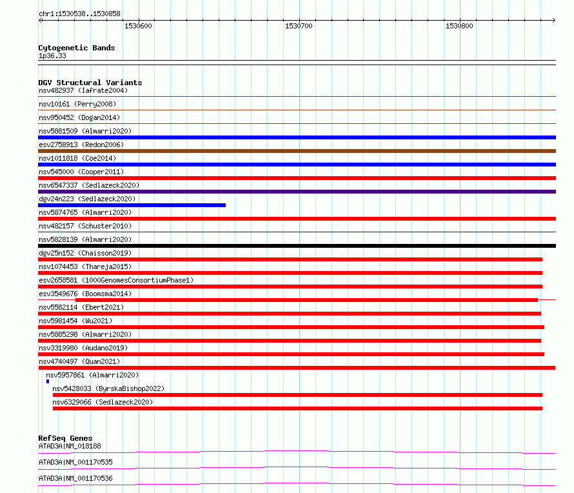Click the red bar of nsv545000
Image resolution: width=574 pixels, height=493 pixels.
(297, 178)
